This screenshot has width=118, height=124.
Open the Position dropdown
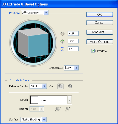click(x=34, y=13)
